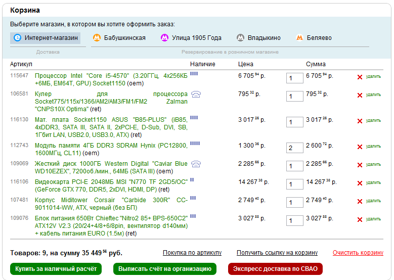Pick the Беляево store option
394x280 pixels.
[x=314, y=38]
